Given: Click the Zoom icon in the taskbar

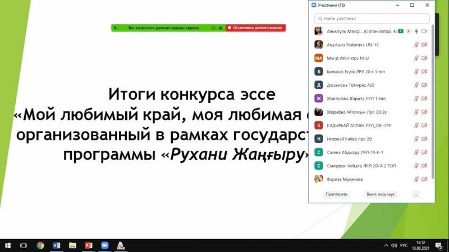Looking at the screenshot, I should 104,245.
